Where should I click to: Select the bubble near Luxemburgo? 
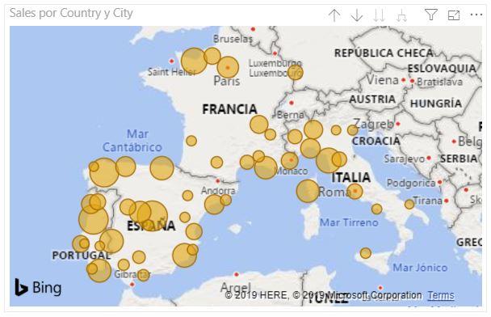click(x=295, y=73)
